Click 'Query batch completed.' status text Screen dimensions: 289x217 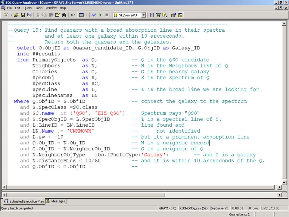point(17,208)
